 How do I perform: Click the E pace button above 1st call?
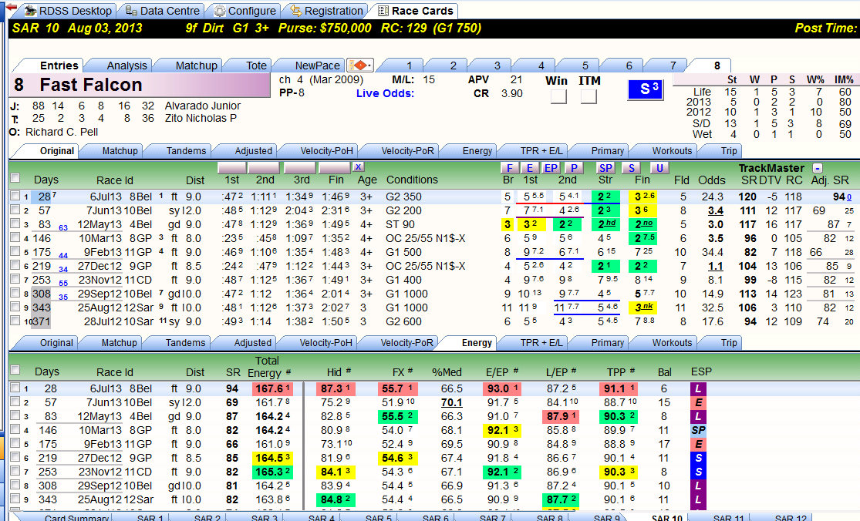click(529, 168)
